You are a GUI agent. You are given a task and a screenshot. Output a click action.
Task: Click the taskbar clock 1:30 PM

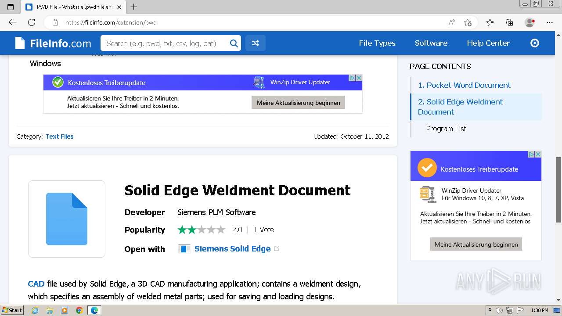click(x=540, y=310)
